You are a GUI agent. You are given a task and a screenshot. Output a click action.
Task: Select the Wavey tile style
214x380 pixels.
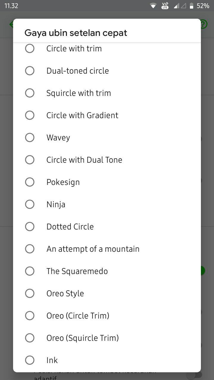click(107, 137)
